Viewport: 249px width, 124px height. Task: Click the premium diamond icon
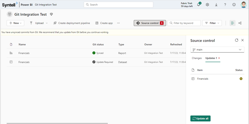[51, 14]
